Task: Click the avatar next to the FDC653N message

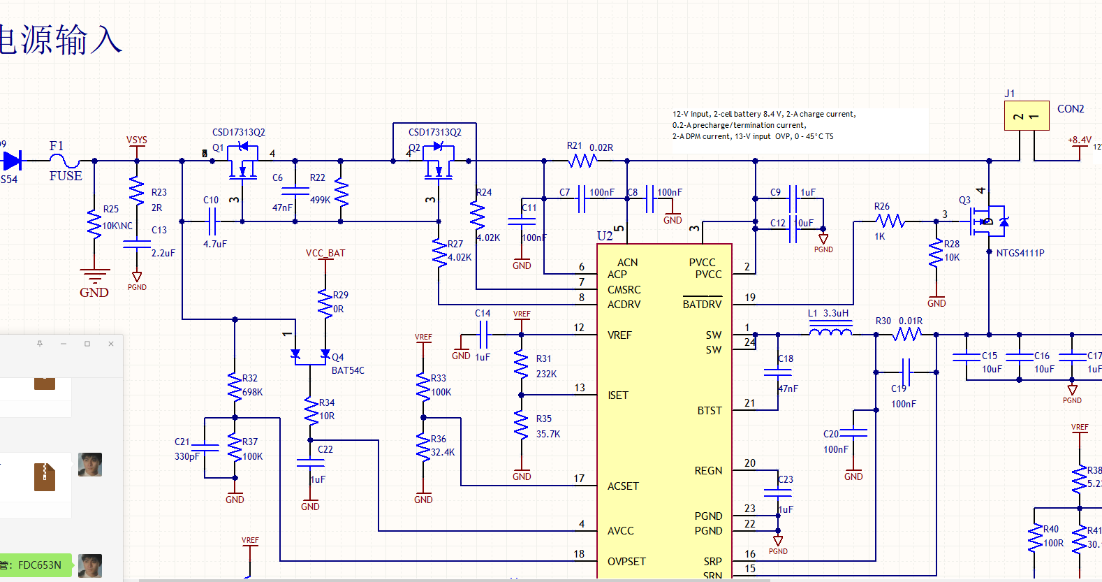Action: click(x=90, y=566)
